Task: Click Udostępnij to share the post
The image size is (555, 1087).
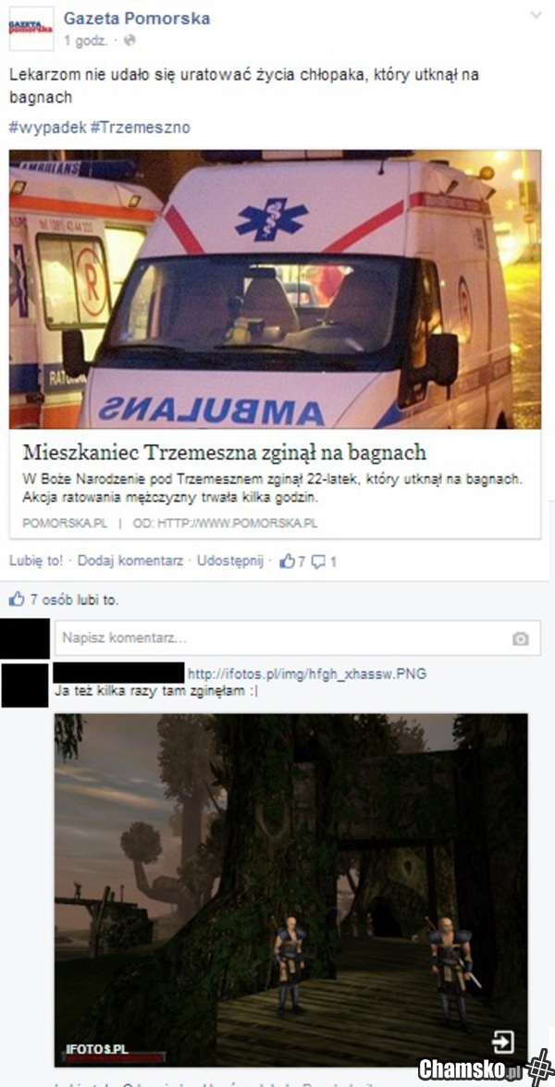Action: [x=230, y=561]
